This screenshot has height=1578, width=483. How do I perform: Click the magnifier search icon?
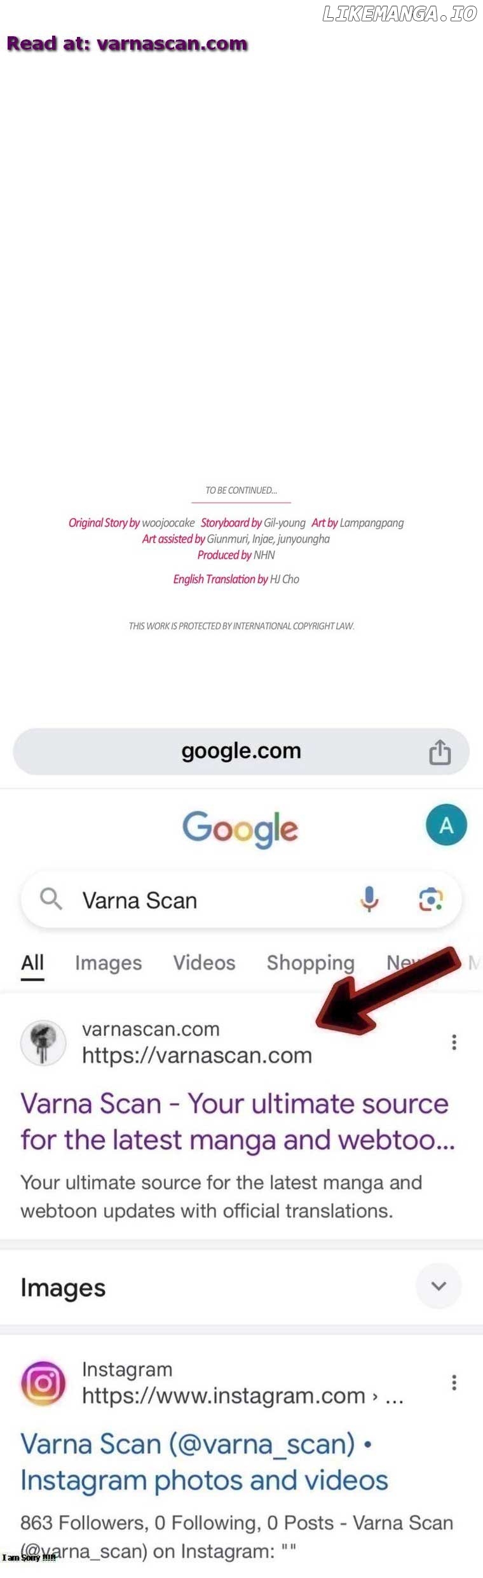pos(51,899)
